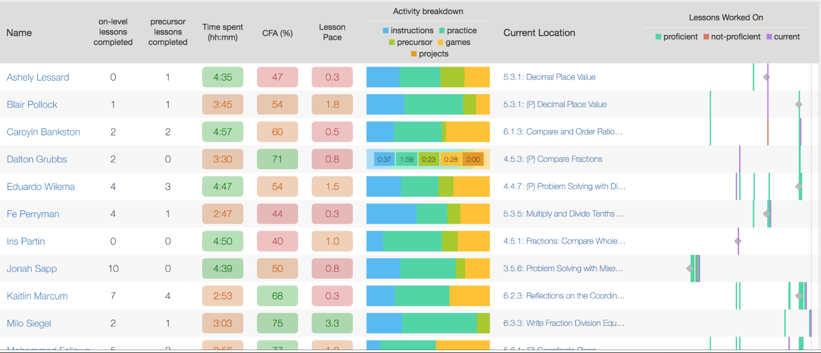Click Kaitlin Marcum's CFA value 68
The height and width of the screenshot is (353, 821).
click(x=277, y=296)
